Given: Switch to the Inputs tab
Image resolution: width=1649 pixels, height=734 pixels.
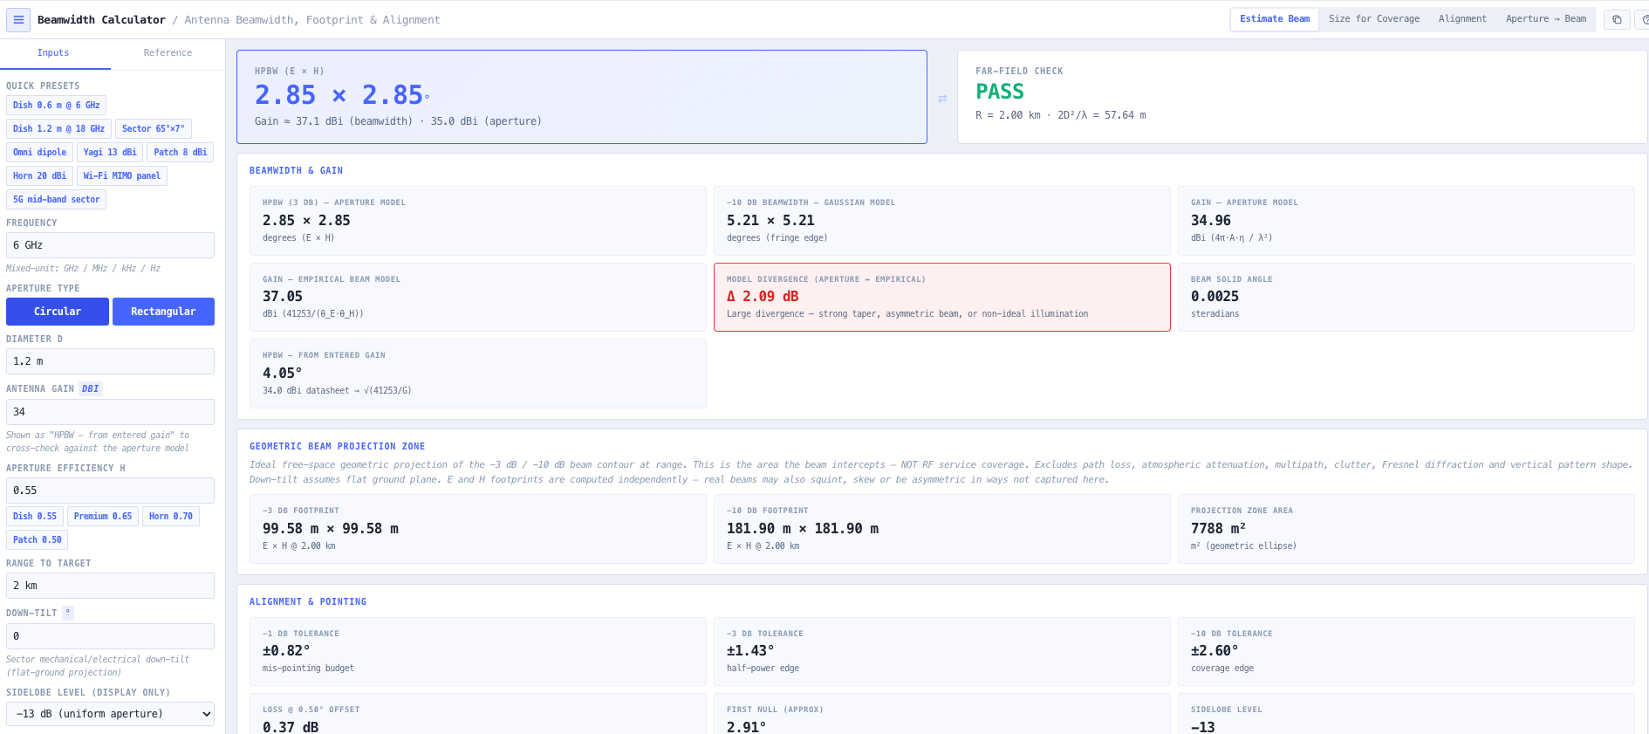Looking at the screenshot, I should (53, 53).
